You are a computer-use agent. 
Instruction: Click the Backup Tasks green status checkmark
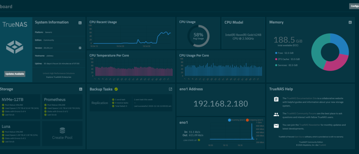(116, 89)
